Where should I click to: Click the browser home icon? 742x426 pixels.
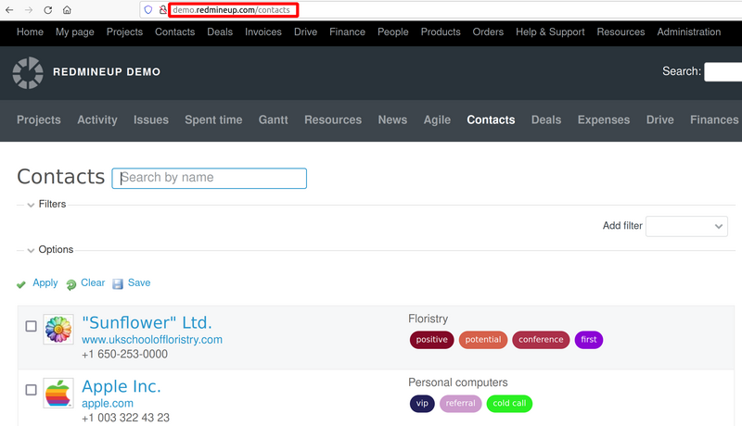(x=67, y=9)
